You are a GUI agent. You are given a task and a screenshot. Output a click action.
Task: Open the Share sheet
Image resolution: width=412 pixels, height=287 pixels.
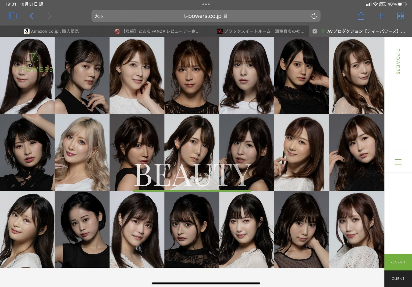(x=361, y=16)
